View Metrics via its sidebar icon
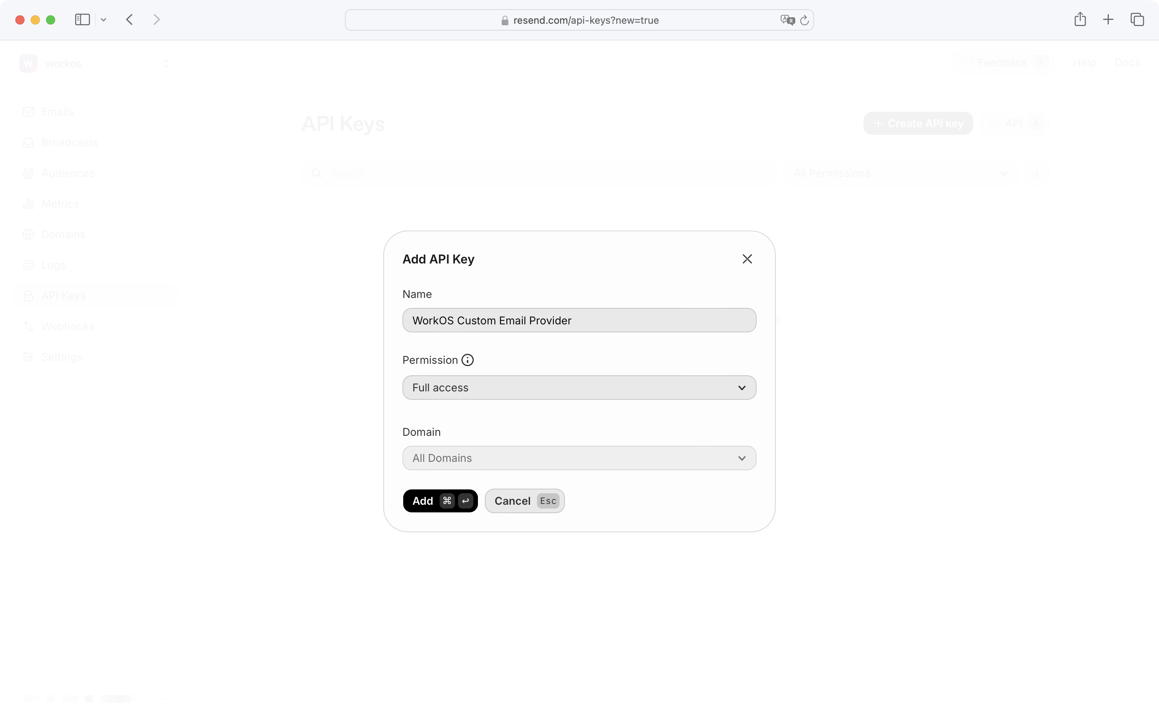This screenshot has width=1159, height=723. click(x=29, y=203)
